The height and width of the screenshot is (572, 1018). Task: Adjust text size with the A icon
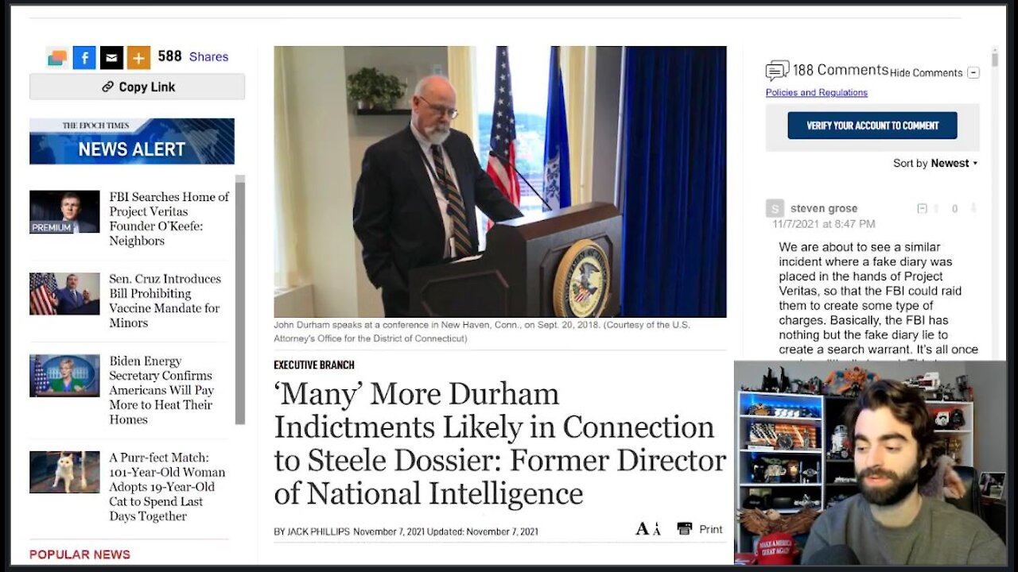pos(647,529)
